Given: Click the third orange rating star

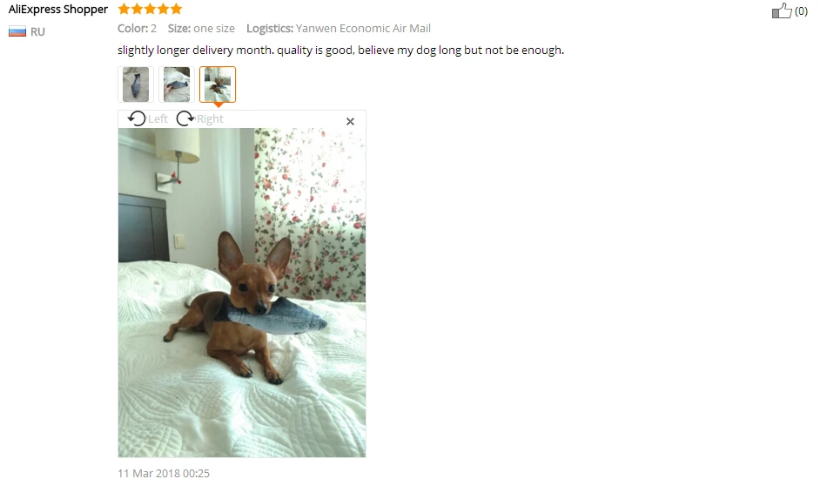Looking at the screenshot, I should click(x=150, y=9).
